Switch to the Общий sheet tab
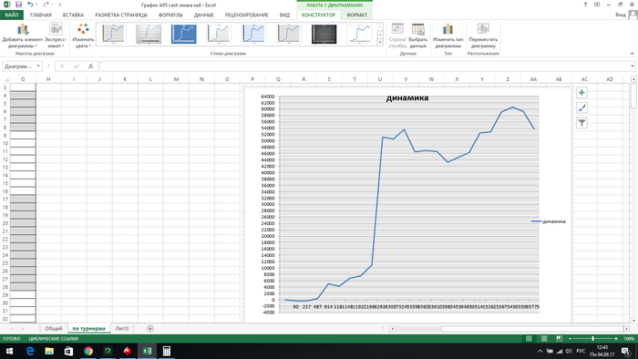This screenshot has height=359, width=638. (54, 329)
